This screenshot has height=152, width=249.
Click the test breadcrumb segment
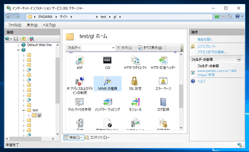pyautogui.click(x=103, y=17)
